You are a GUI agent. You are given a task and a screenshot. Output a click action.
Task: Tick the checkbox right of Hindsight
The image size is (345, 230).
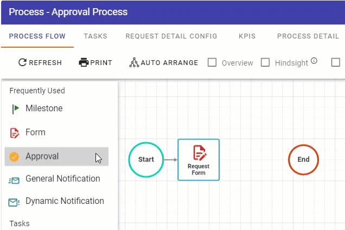click(336, 62)
